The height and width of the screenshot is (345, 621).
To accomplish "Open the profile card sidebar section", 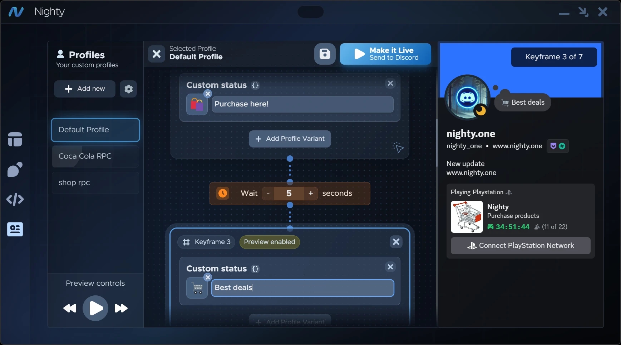I will pos(15,229).
